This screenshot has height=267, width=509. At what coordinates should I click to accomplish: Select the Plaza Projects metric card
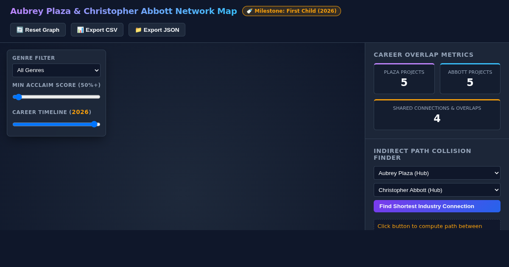coord(404,79)
